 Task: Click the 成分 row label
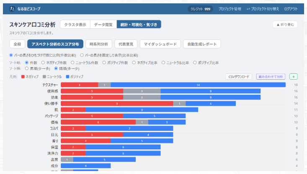[x=54, y=166]
